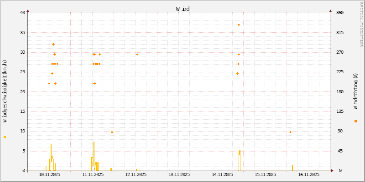Select the tallest yellow bar on 11.11.2025
365x182 pixels.
pyautogui.click(x=94, y=155)
